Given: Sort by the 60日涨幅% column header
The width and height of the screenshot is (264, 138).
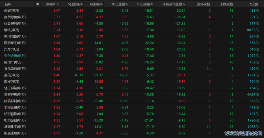Looking at the screenshot, I should click(145, 4).
